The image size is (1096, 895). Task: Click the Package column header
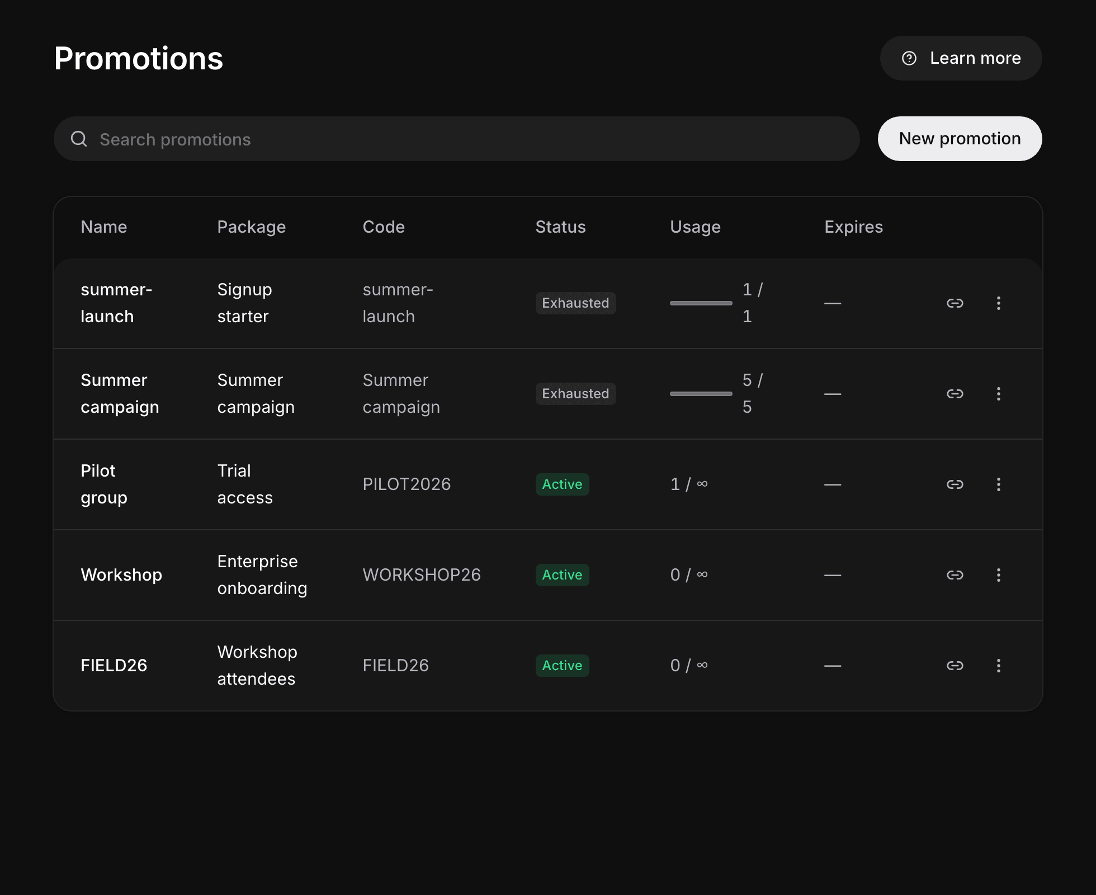(x=252, y=227)
